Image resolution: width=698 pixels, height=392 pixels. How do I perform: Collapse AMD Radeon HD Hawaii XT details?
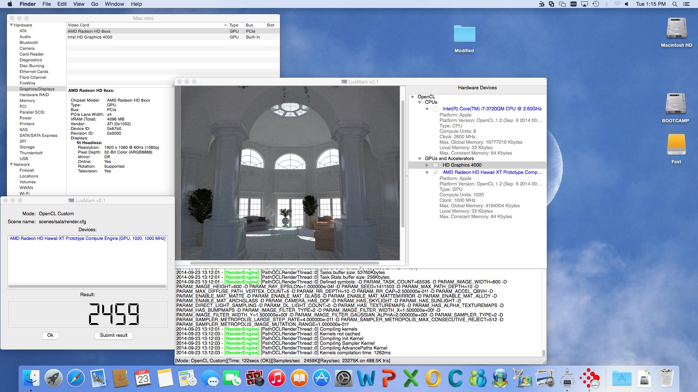point(427,172)
